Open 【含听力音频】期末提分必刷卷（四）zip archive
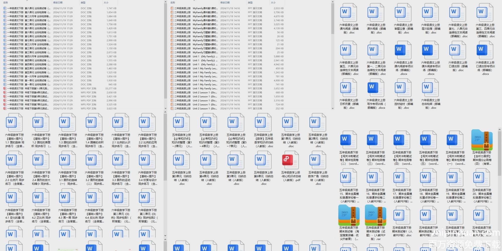Viewport: 502px width, 251px height. click(482, 140)
